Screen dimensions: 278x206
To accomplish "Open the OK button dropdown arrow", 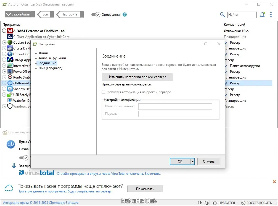I will click(192, 161).
